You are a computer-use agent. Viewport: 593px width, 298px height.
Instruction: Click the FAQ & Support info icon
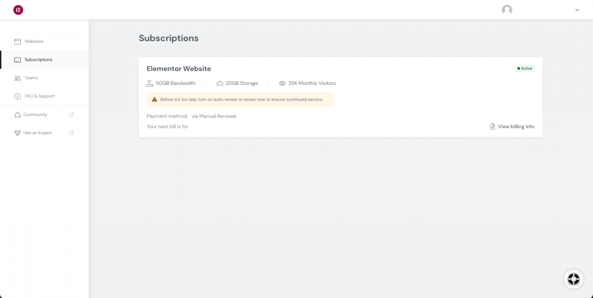coord(17,96)
